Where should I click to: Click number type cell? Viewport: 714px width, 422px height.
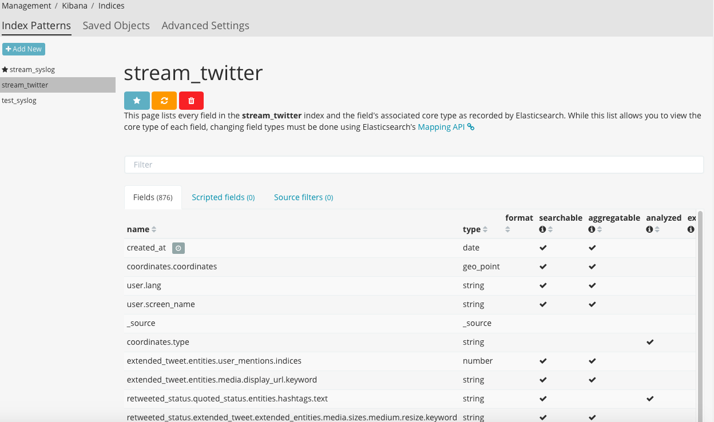coord(478,361)
